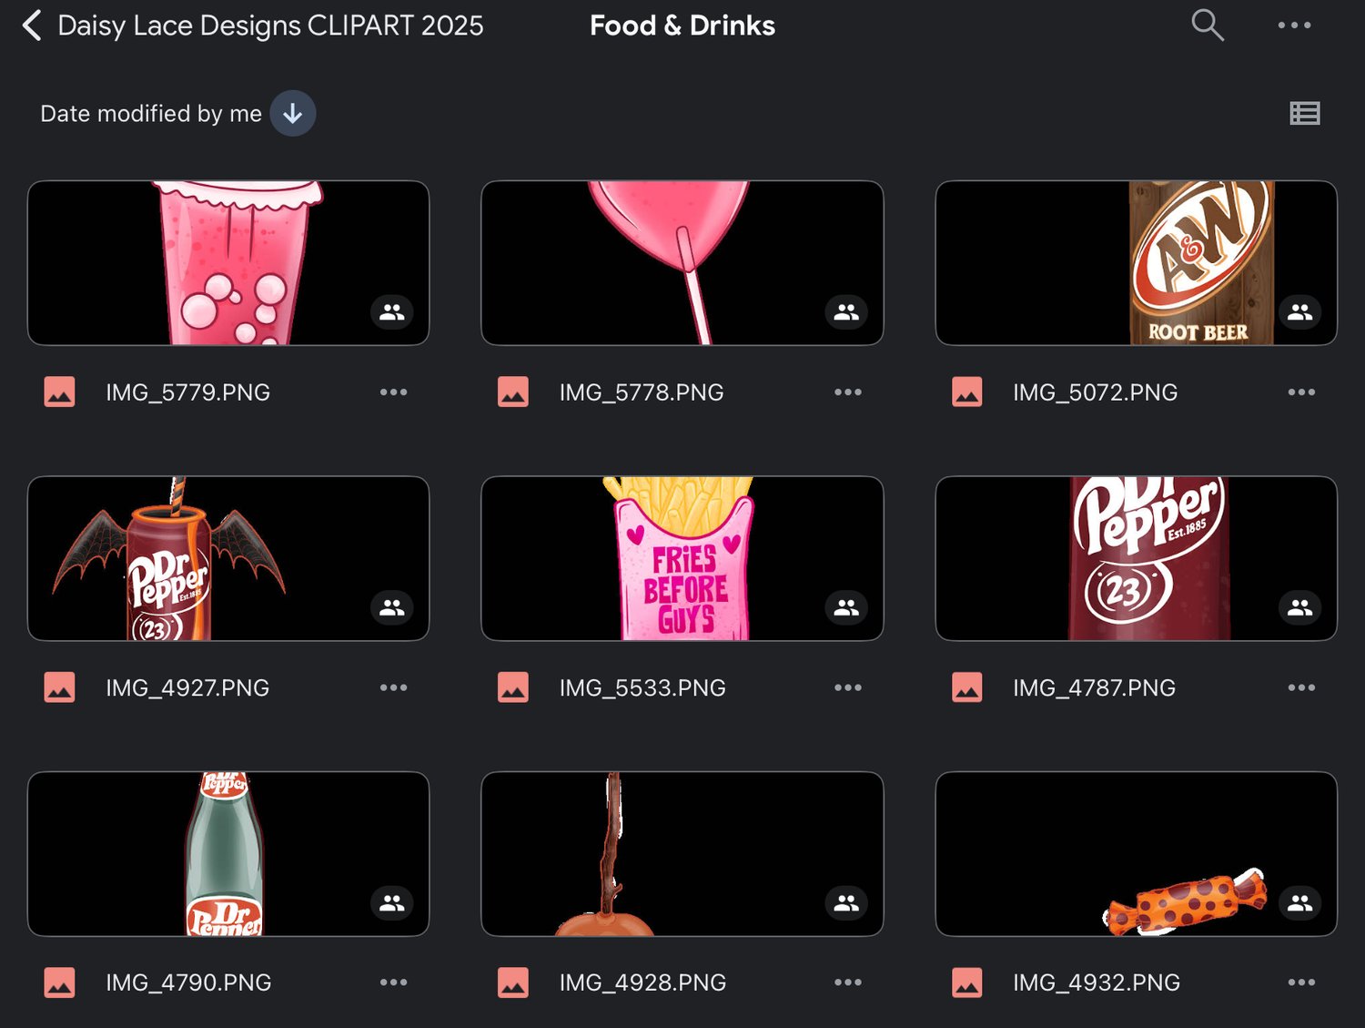Image resolution: width=1365 pixels, height=1028 pixels.
Task: Click the image file icon beside IMG_4932.PNG
Action: (967, 982)
